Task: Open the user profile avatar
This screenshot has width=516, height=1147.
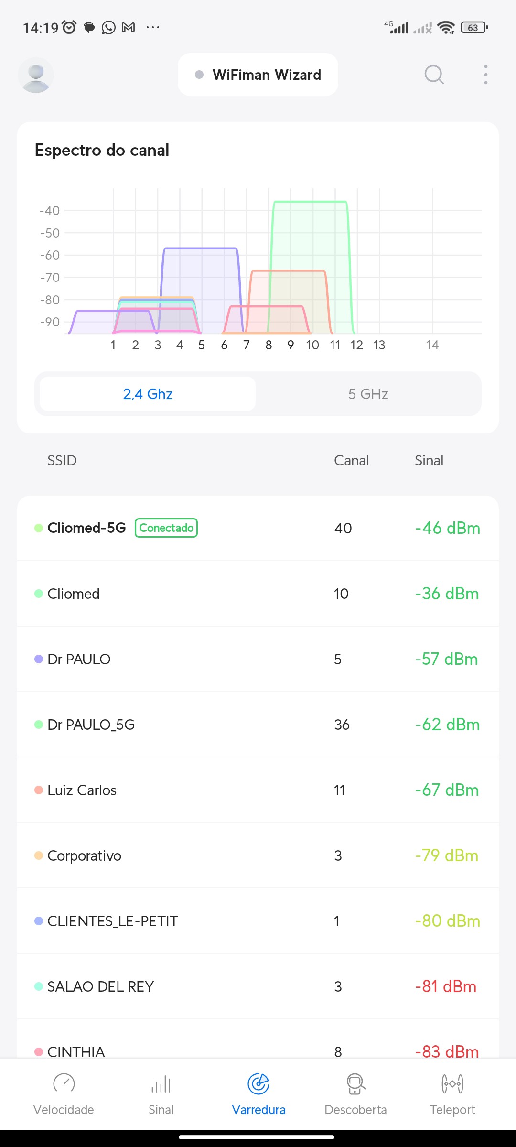Action: 36,75
